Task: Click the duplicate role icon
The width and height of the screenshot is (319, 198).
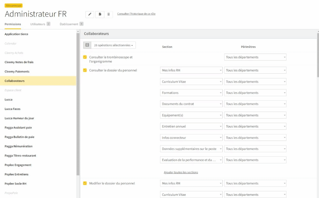Action: pos(100,14)
